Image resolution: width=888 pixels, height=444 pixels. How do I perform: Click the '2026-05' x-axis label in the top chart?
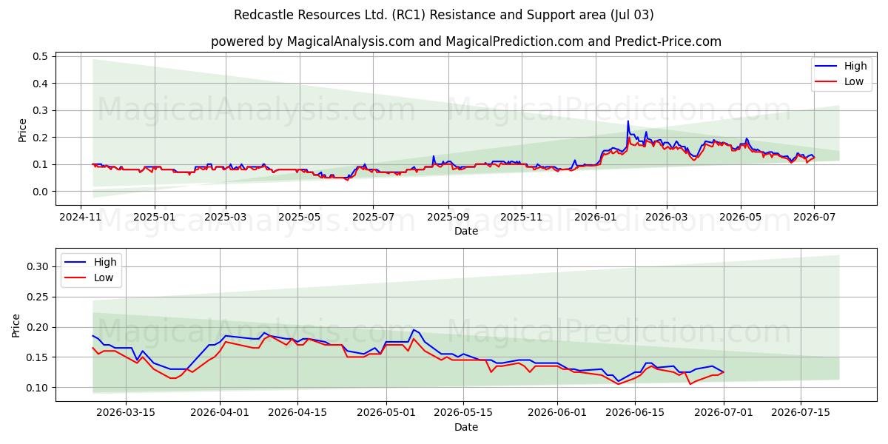click(741, 218)
